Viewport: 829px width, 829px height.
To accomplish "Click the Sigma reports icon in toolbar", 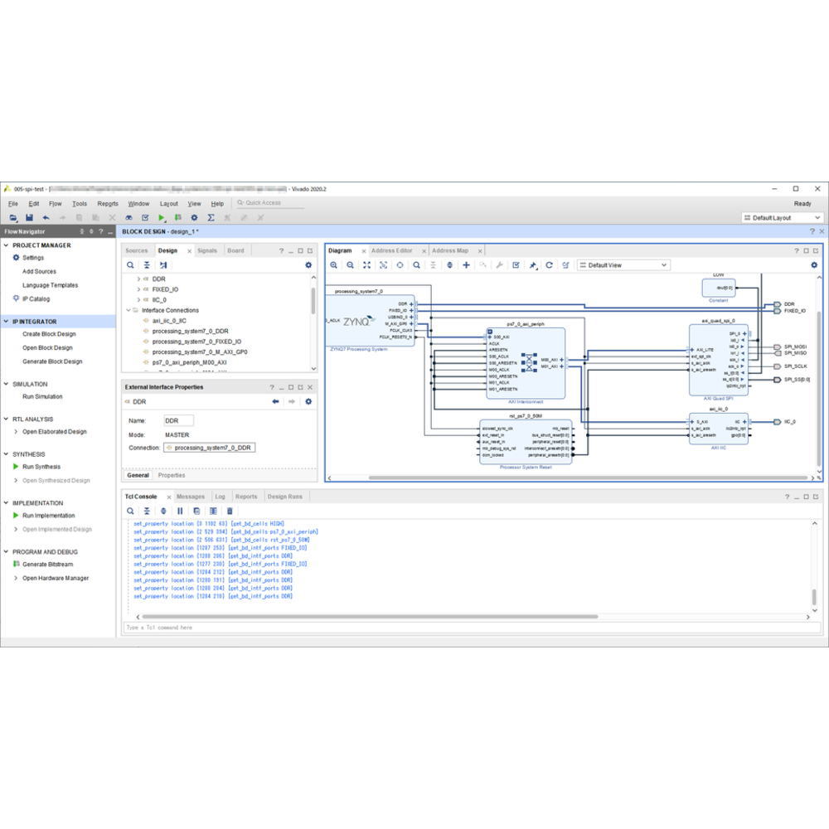I will 211,218.
